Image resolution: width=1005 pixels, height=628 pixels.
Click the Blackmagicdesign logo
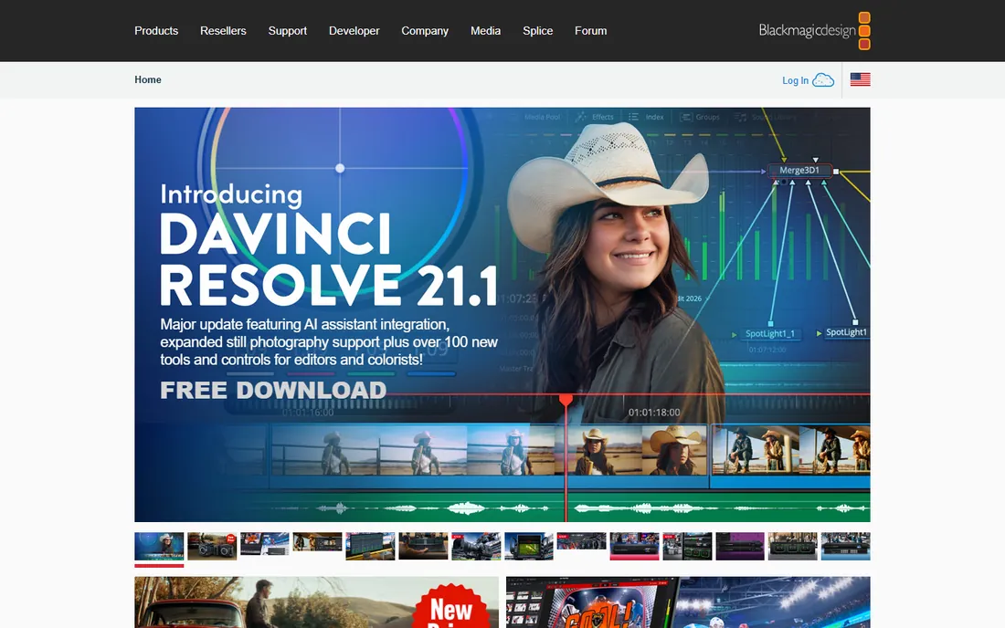pos(814,31)
